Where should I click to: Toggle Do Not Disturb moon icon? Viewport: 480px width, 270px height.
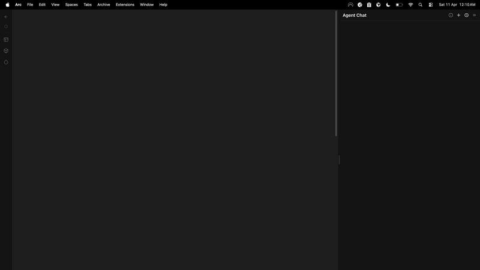388,5
